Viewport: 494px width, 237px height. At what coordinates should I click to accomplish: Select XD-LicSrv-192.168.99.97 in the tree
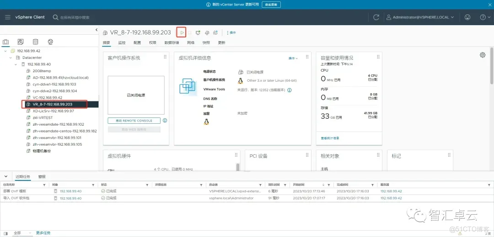tap(53, 111)
